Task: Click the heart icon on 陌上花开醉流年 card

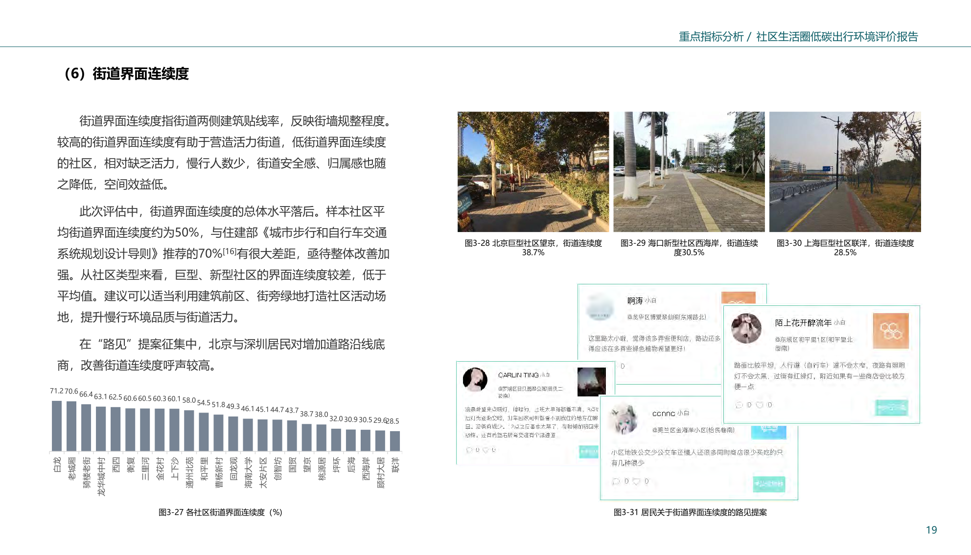Action: (x=760, y=405)
